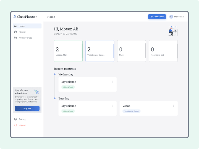Viewport: 199px width, 149px height.
Task: Open Setting in the sidebar
Action: point(27,119)
